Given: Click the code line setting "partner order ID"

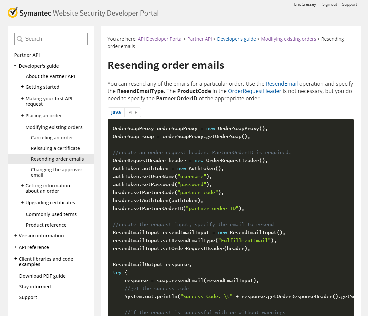Looking at the screenshot, I should [x=179, y=208].
